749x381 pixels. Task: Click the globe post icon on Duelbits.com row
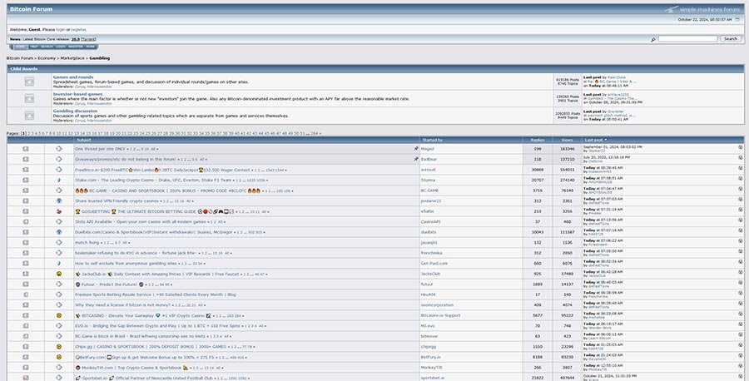[x=59, y=232]
